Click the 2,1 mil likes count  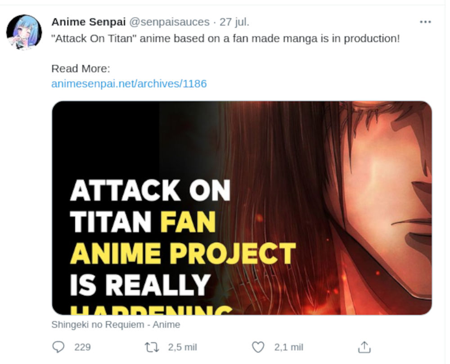click(288, 347)
